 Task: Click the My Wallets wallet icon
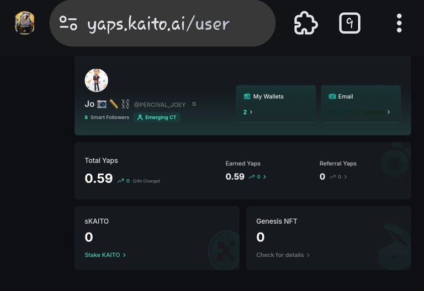click(x=247, y=96)
